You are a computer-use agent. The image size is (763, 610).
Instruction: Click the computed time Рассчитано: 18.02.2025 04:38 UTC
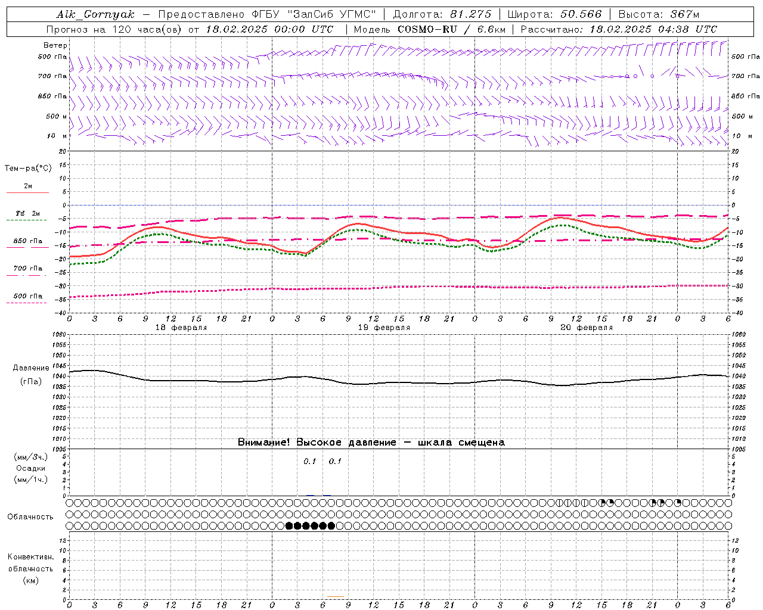tap(619, 29)
